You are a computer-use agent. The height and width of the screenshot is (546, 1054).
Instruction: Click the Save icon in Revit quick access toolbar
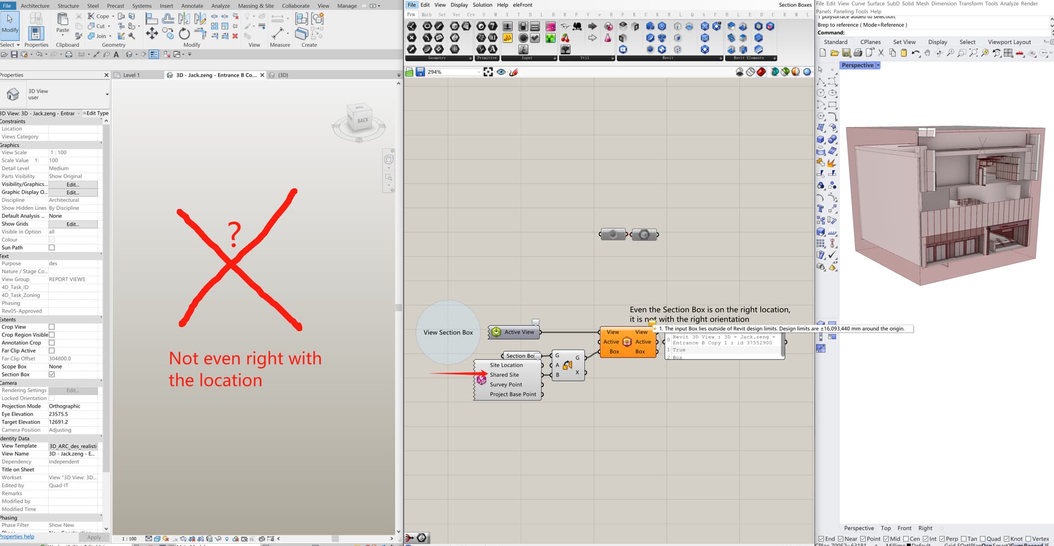pyautogui.click(x=14, y=54)
